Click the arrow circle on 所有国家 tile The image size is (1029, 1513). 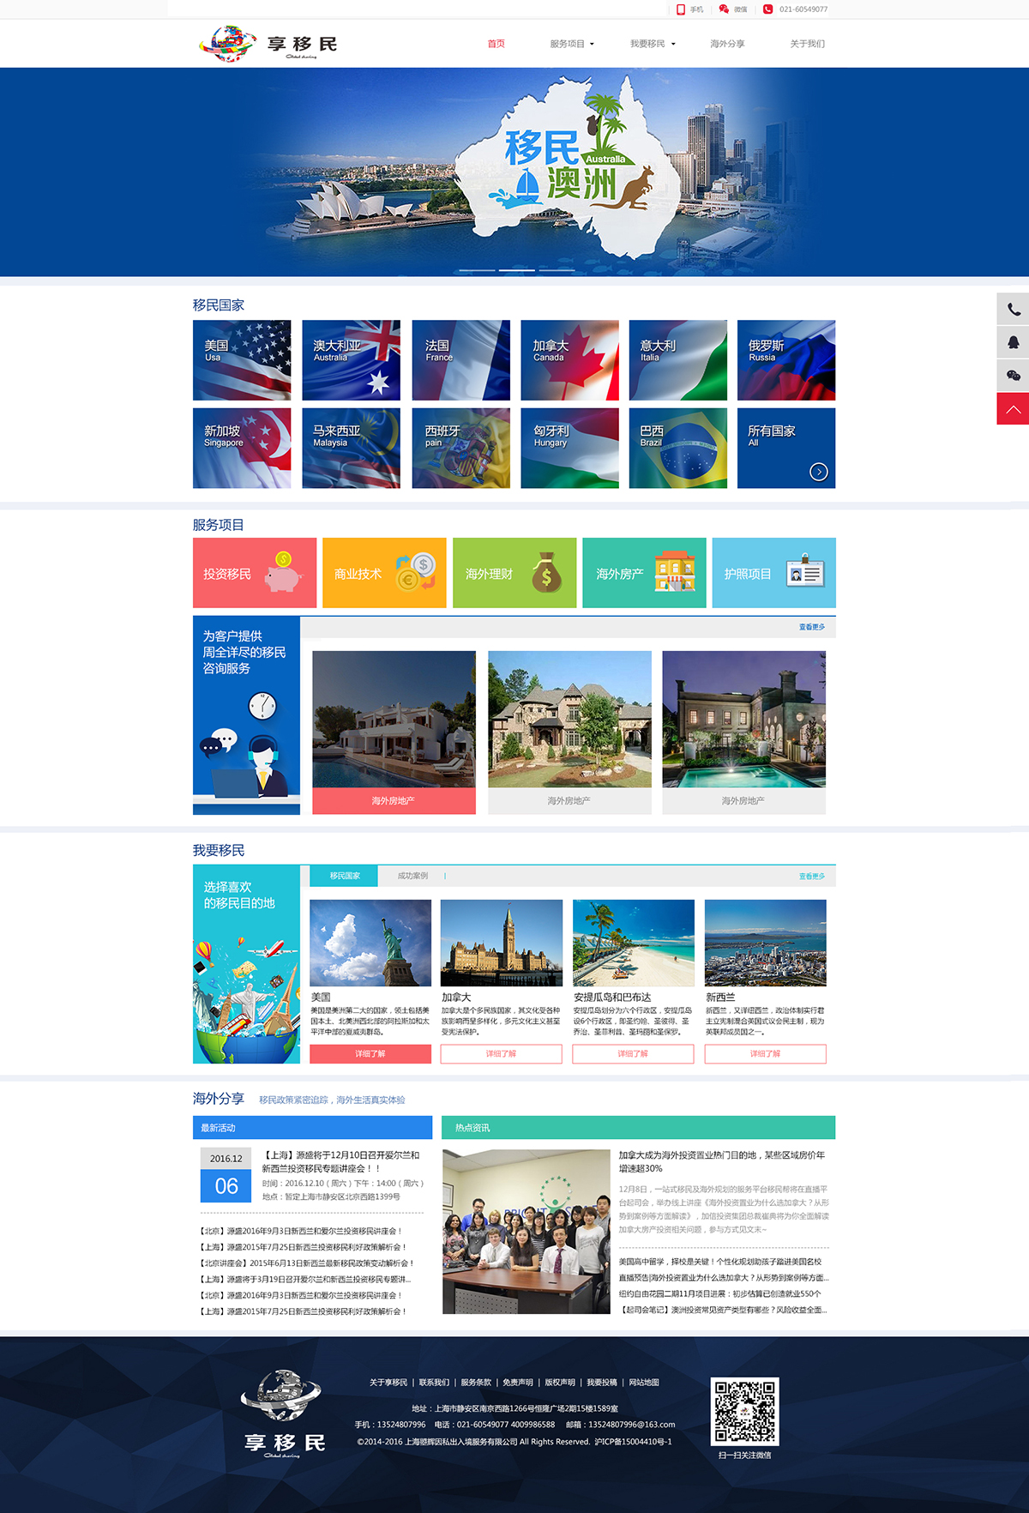[x=819, y=472]
